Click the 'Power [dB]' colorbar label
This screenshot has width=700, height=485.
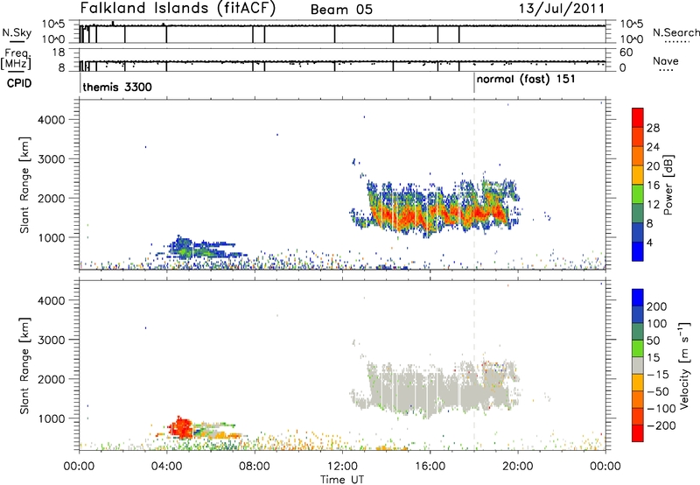tap(668, 185)
